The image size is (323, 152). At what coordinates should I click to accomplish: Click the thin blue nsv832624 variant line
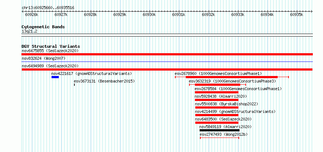point(167,62)
